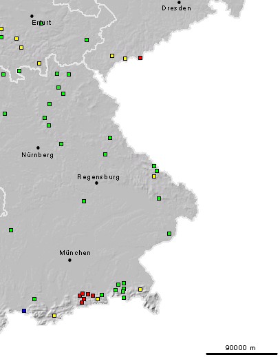Click the yellow marker right of München cluster

[140, 289]
